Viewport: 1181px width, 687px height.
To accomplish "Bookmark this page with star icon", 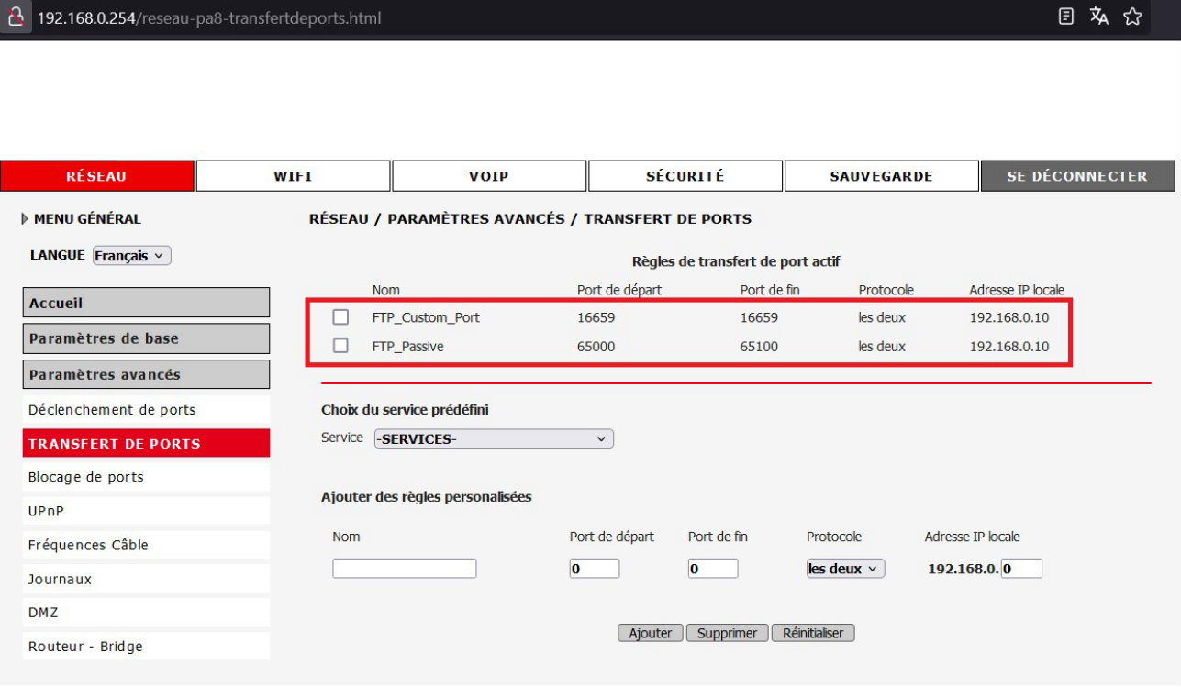I will point(1132,17).
